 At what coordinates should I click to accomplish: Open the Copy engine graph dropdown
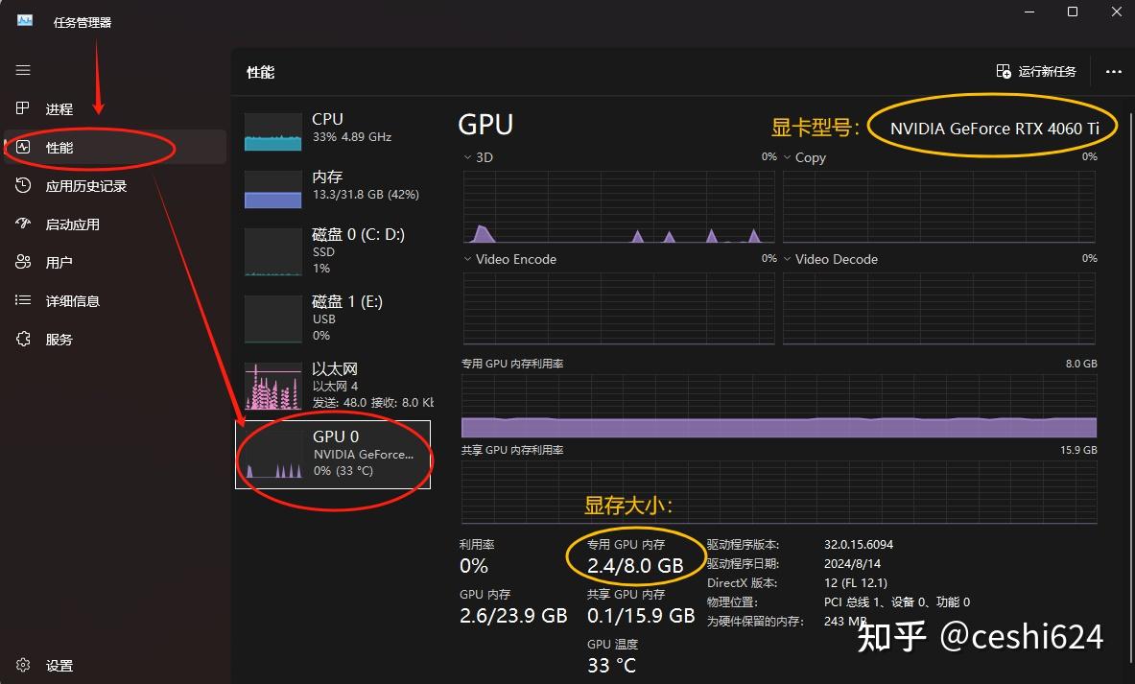point(787,157)
